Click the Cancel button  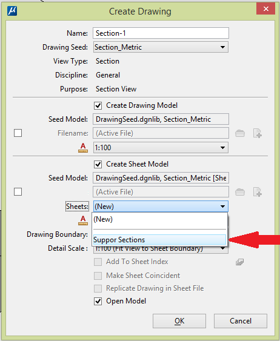[x=241, y=321]
